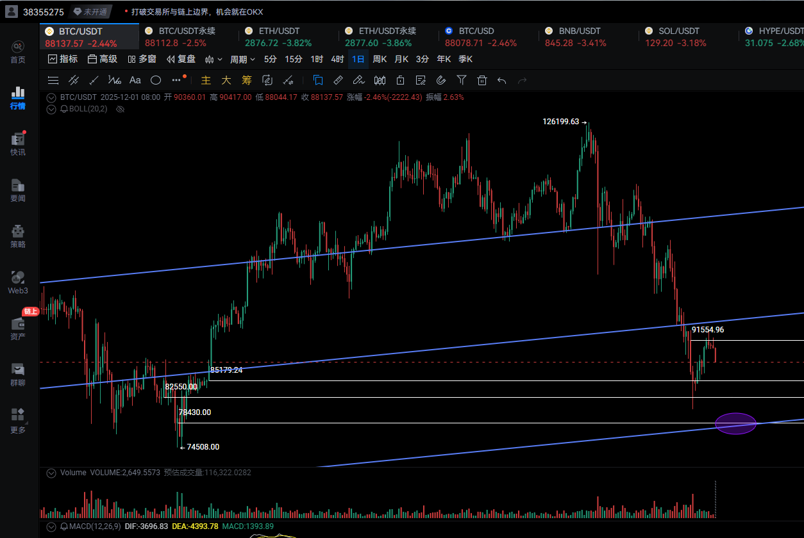This screenshot has height=538, width=804.
Task: Click the purple ellipse drawn on chart
Action: (736, 423)
